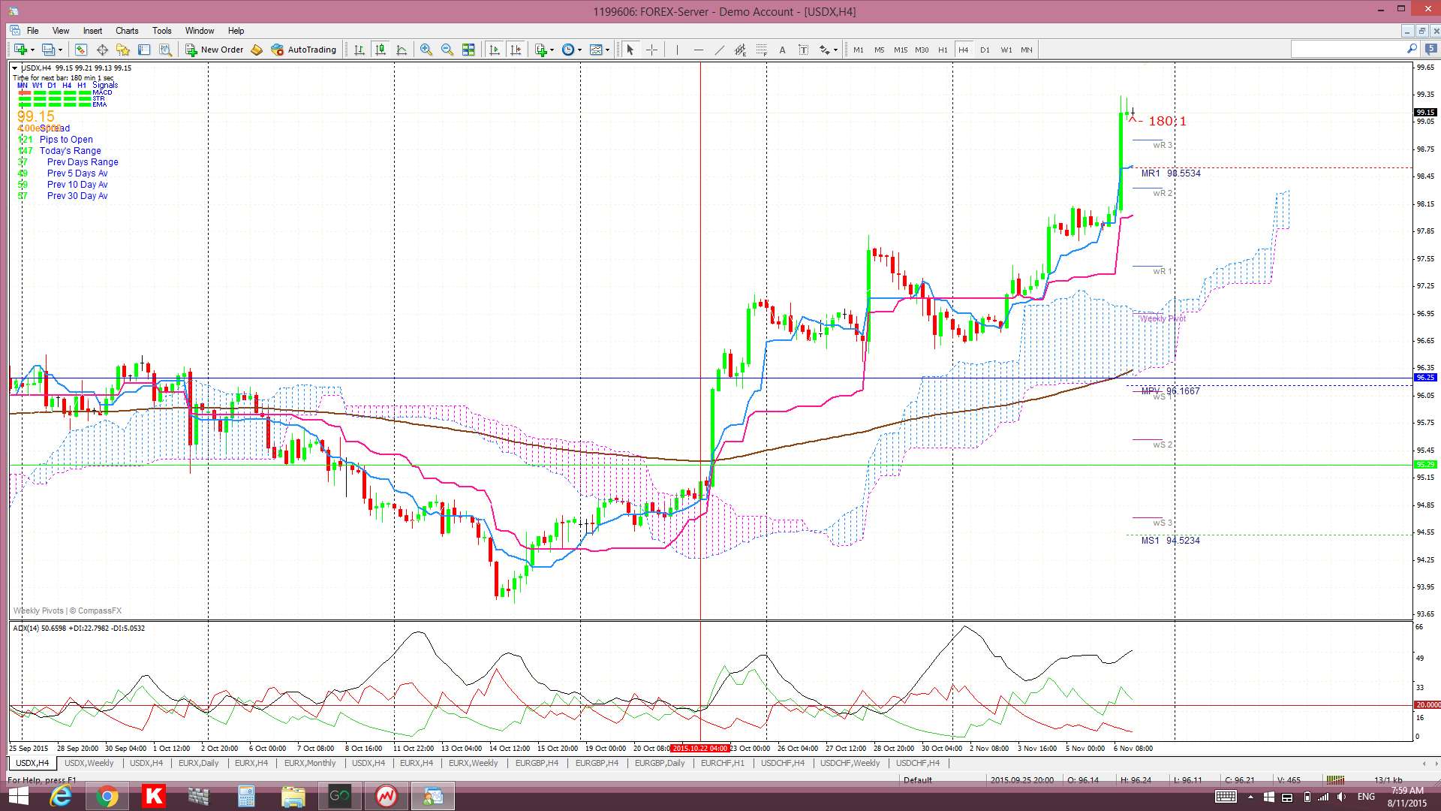Launch MetaEditor from the toolbar
The image size is (1441, 811).
tap(257, 50)
